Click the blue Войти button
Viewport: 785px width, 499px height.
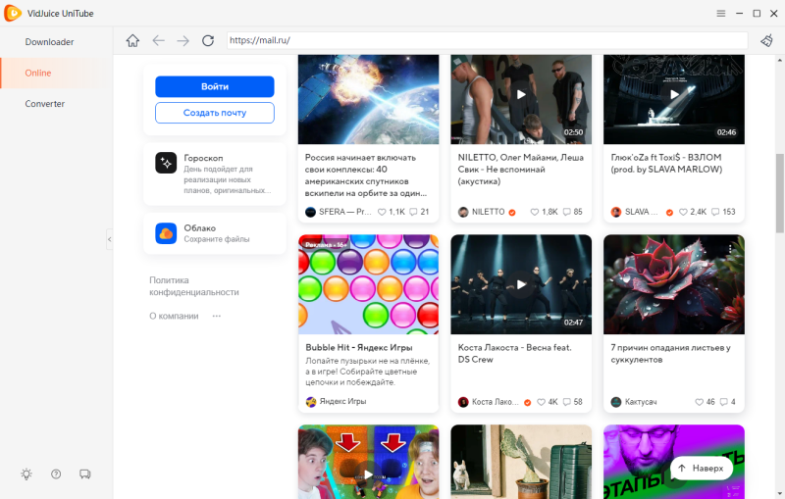(214, 86)
